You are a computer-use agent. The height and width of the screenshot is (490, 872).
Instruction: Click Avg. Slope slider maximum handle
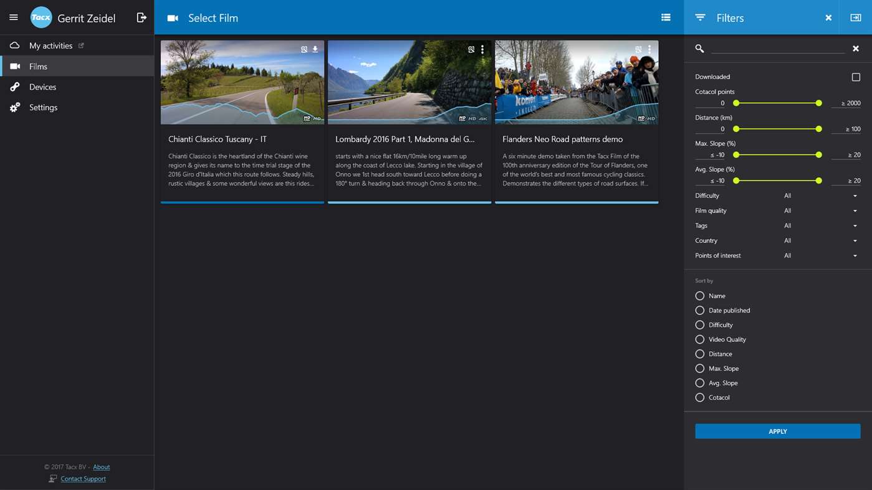point(818,181)
